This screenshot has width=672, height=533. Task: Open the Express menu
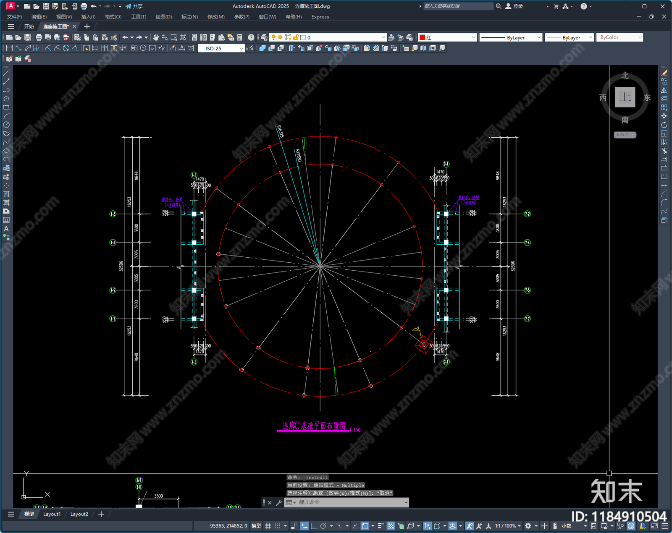click(320, 17)
